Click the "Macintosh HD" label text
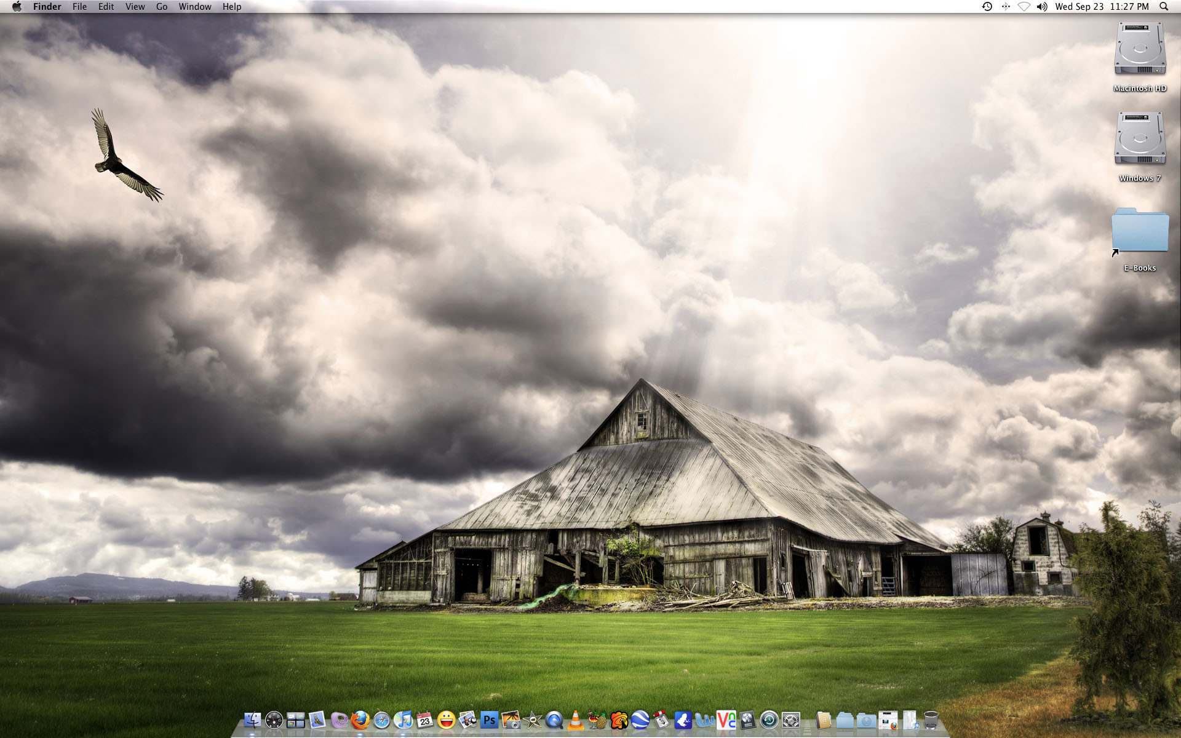 [x=1140, y=89]
